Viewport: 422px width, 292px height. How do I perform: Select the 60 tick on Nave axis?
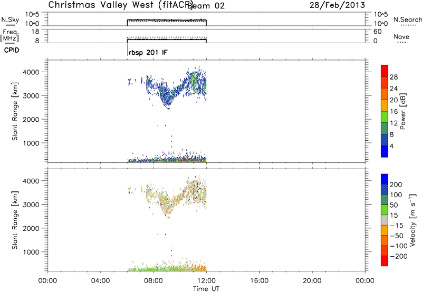click(x=378, y=32)
